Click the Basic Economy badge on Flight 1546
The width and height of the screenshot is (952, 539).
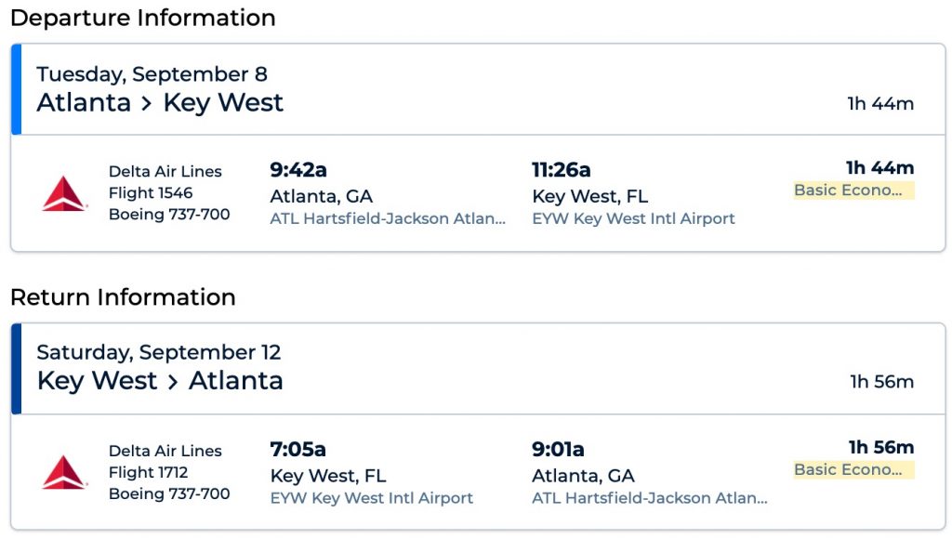click(853, 191)
